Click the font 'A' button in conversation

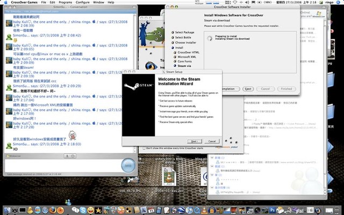click(67, 156)
